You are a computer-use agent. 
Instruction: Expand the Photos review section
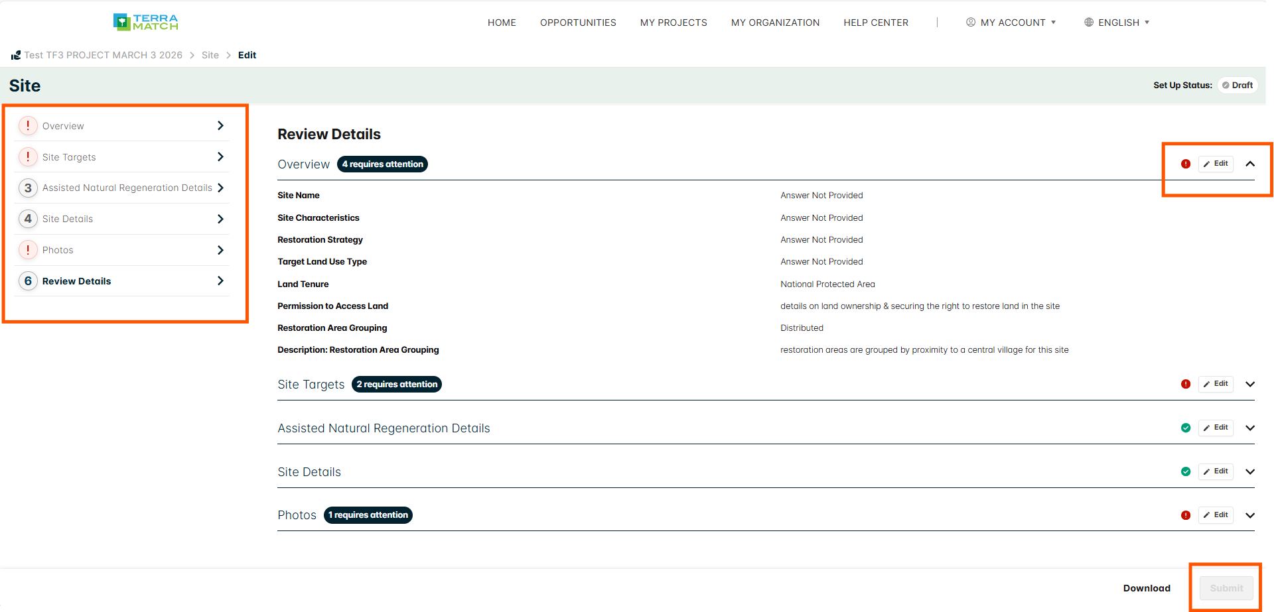tap(1250, 515)
